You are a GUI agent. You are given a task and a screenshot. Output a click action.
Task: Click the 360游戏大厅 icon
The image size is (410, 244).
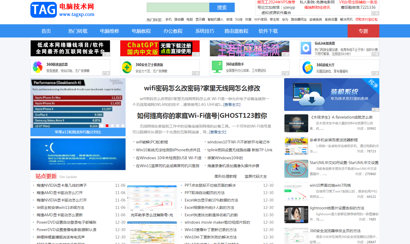[308, 67]
